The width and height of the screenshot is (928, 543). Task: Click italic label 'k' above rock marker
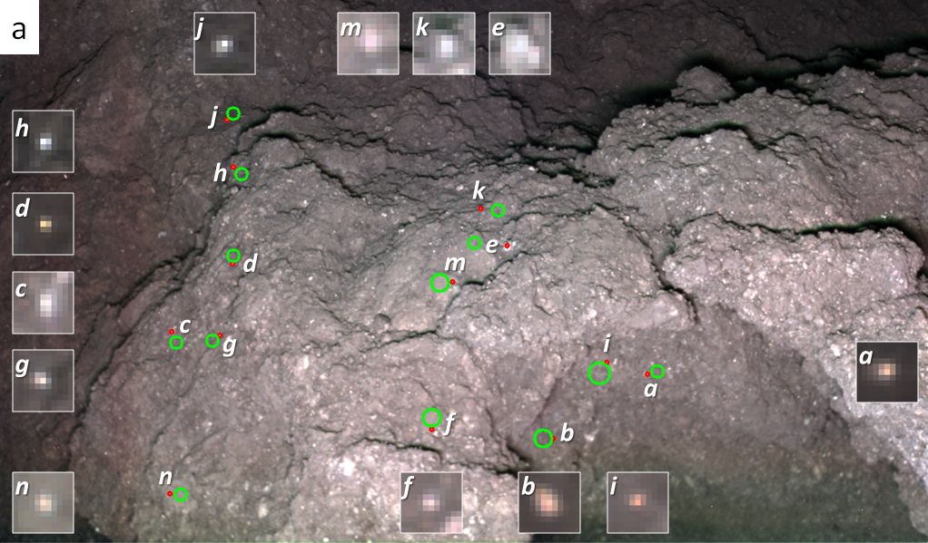(479, 191)
